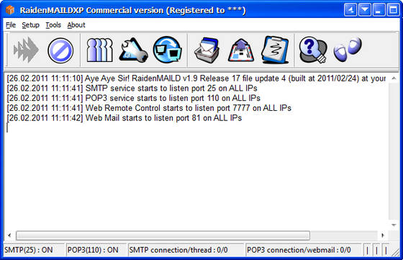Open the About menu
The height and width of the screenshot is (260, 403).
click(x=76, y=25)
